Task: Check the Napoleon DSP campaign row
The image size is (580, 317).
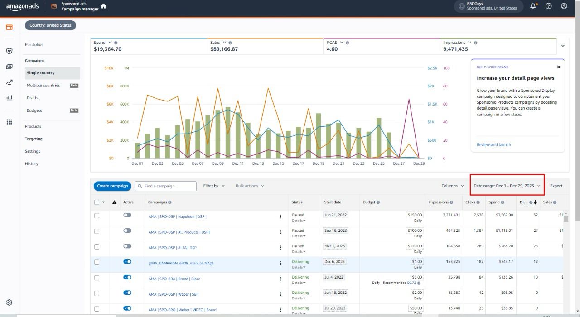Action: [x=97, y=216]
